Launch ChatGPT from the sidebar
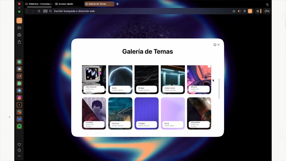Viewport: 286px width, 161px height. (x=19, y=62)
